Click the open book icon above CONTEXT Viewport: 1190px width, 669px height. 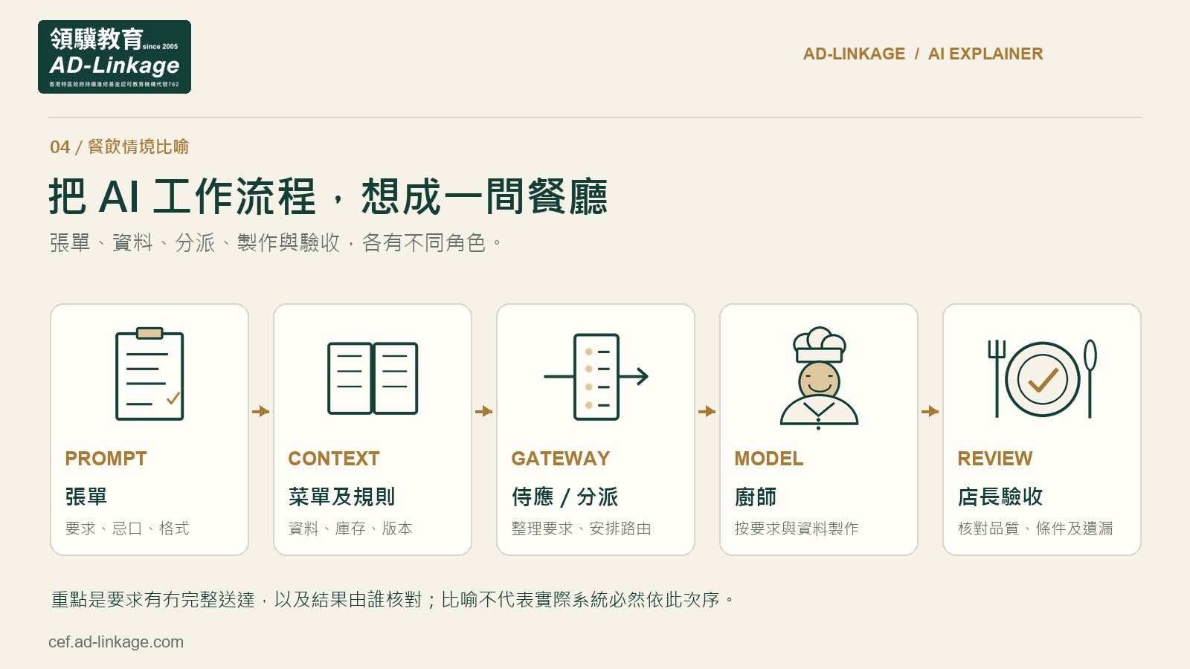pyautogui.click(x=373, y=378)
